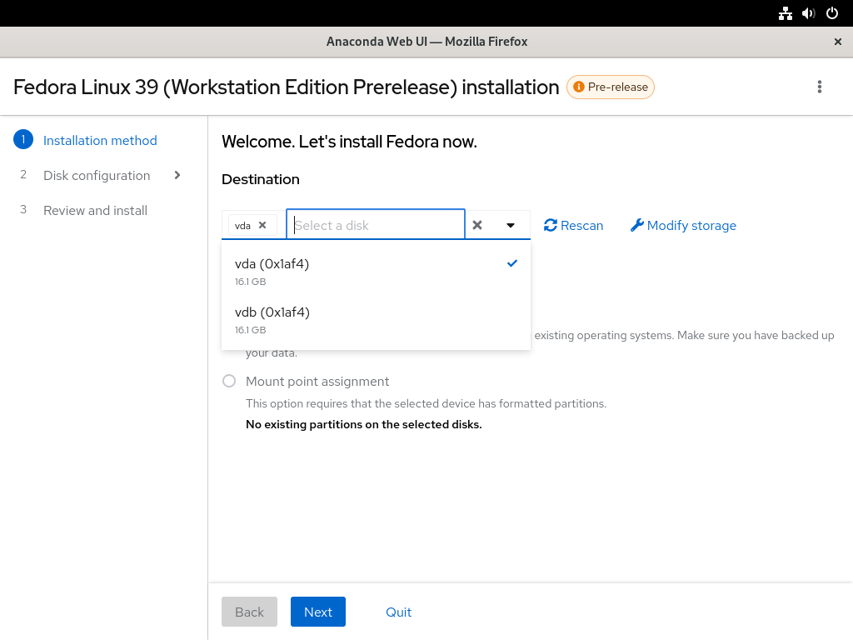Focus the Select a disk input field
This screenshot has width=853, height=640.
pos(376,225)
